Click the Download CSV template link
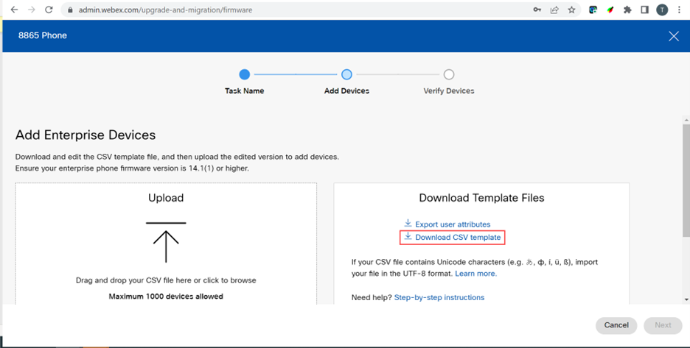Viewport: 690px width, 348px height. coord(458,237)
